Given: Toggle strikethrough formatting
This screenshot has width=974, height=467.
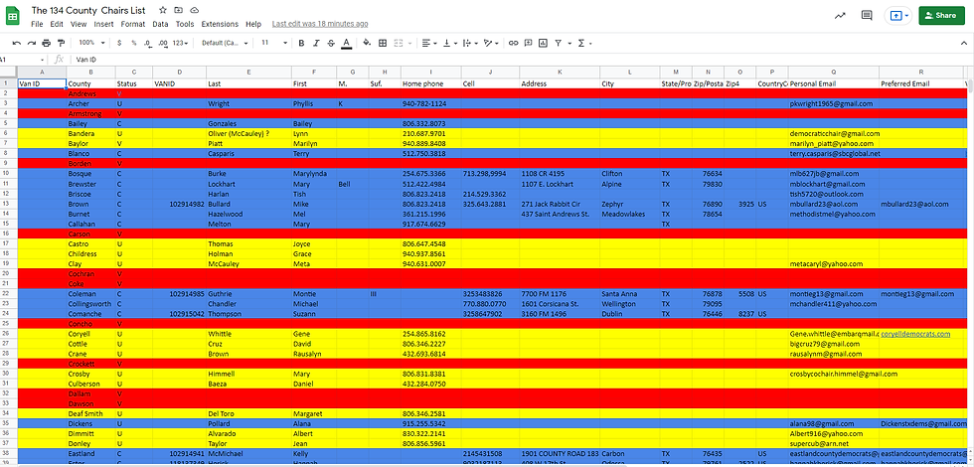Looking at the screenshot, I should click(x=330, y=43).
